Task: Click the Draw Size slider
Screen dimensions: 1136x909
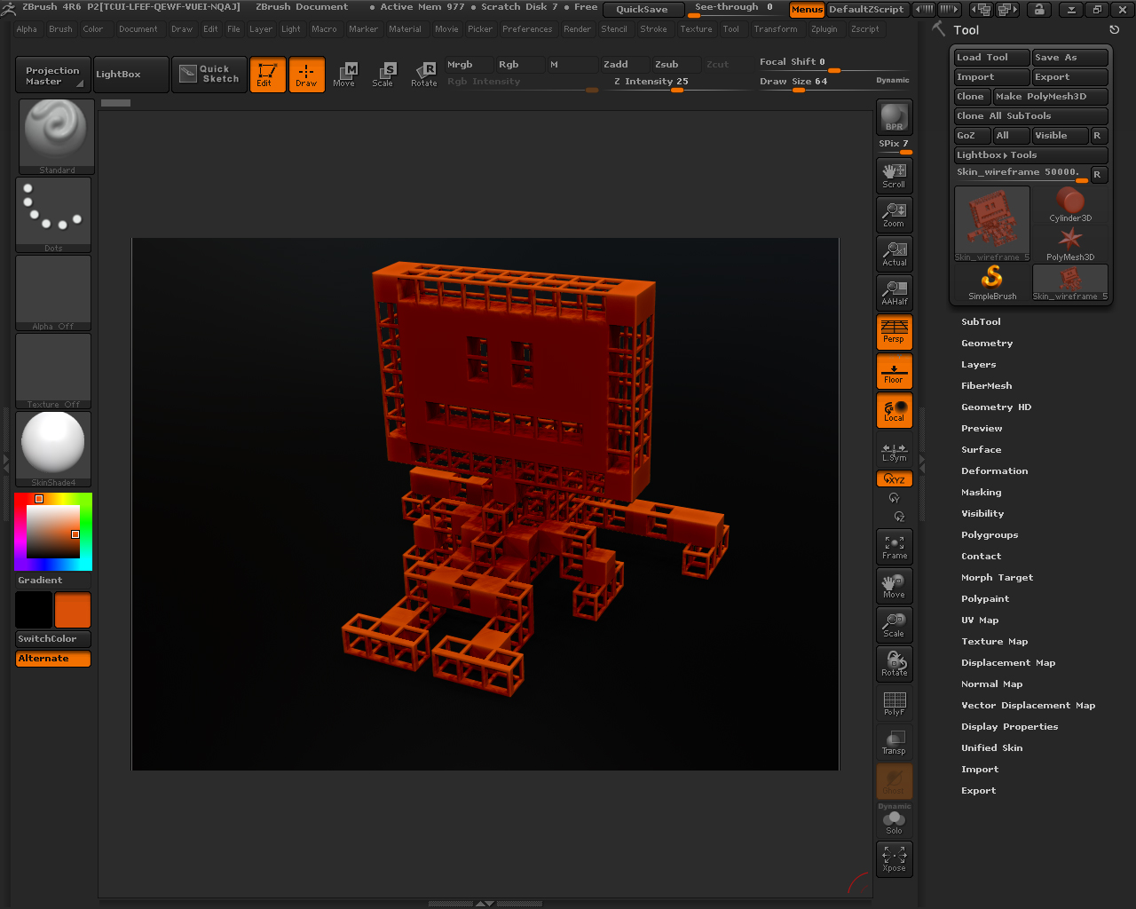Action: coord(835,82)
